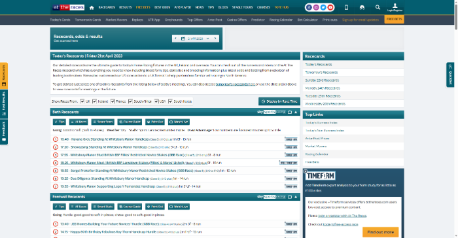Toggle the UK races checkbox
The height and width of the screenshot is (238, 458).
(x=82, y=101)
